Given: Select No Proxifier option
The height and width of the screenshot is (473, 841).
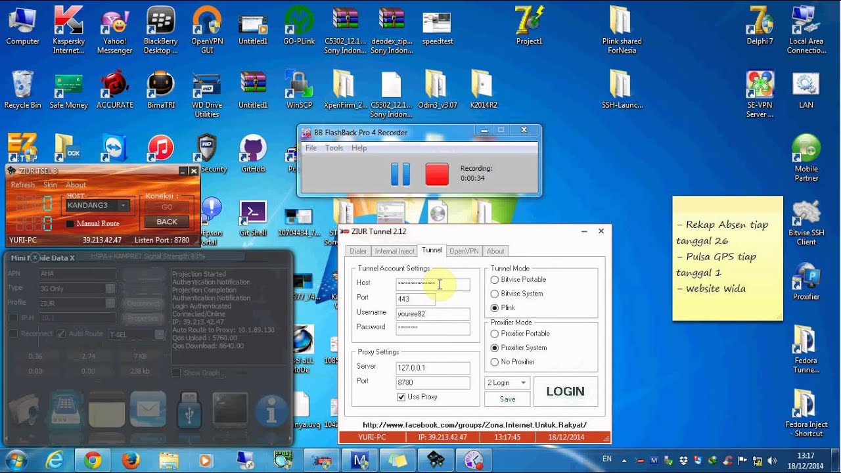Looking at the screenshot, I should click(x=495, y=362).
